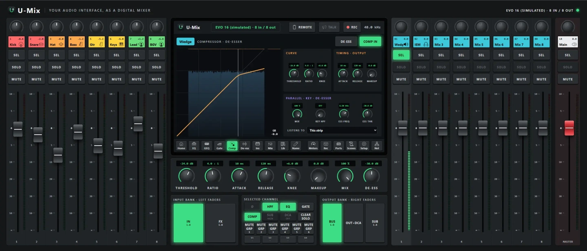The width and height of the screenshot is (587, 251).
Task: Click the Kick channel fader handle
Action: [x=18, y=129]
